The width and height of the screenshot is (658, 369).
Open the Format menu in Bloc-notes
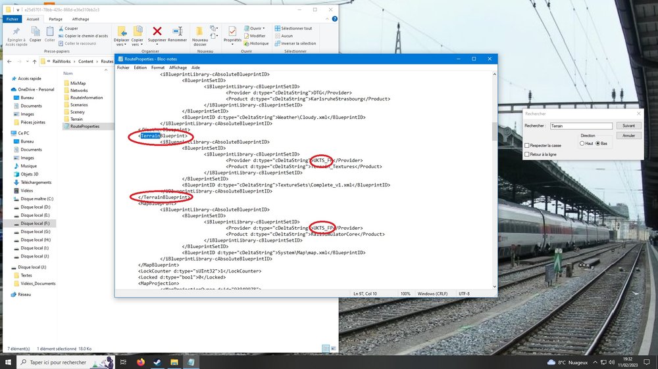tap(158, 67)
